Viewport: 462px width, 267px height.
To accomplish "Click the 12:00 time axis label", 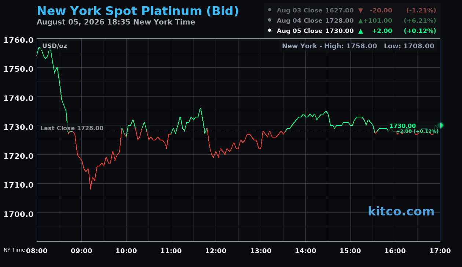I will 216,251.
